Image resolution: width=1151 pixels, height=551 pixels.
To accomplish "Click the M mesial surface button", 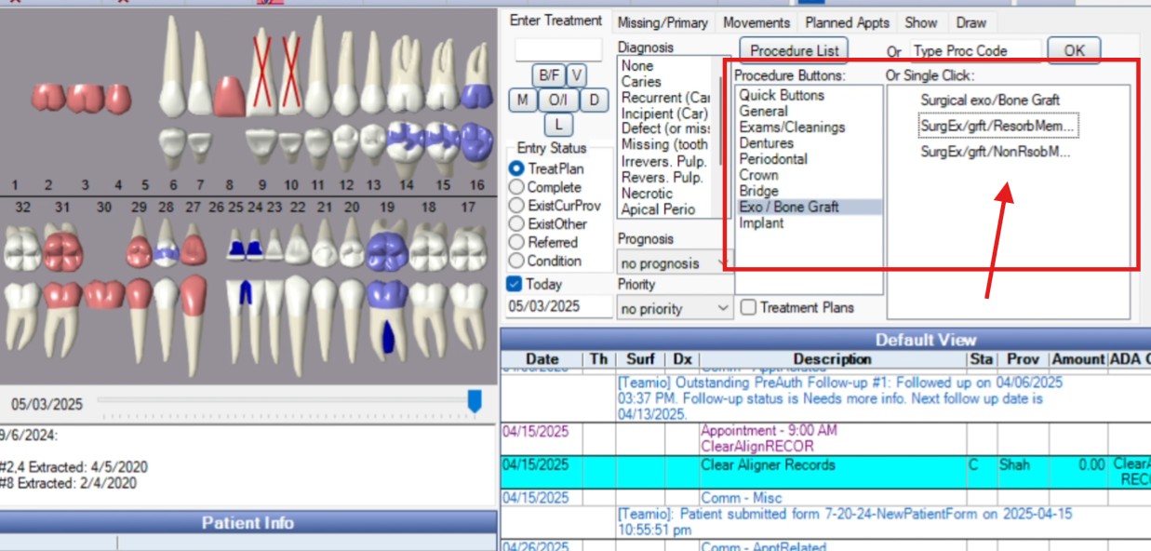I will pos(522,100).
